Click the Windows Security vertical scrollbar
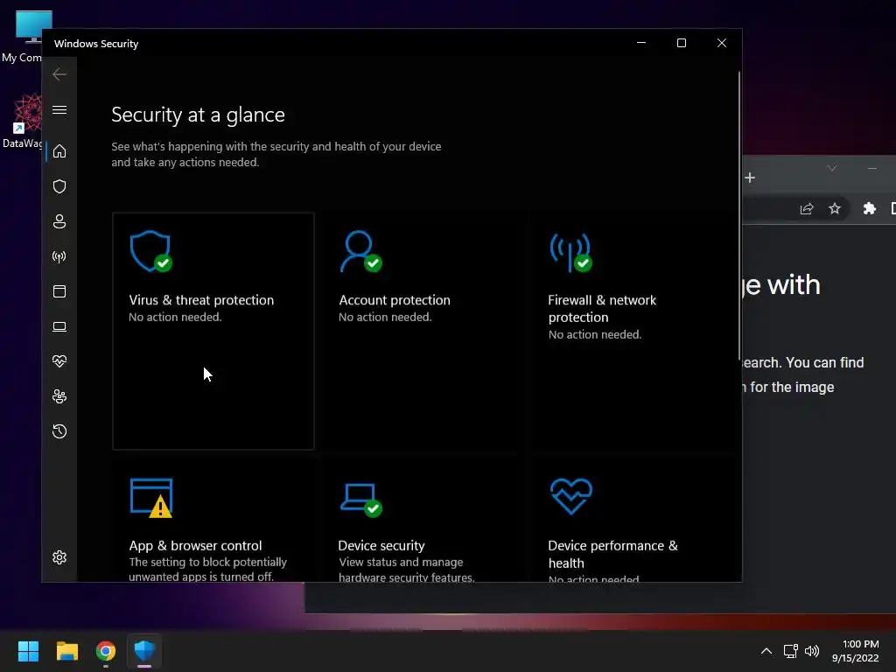 click(x=738, y=215)
